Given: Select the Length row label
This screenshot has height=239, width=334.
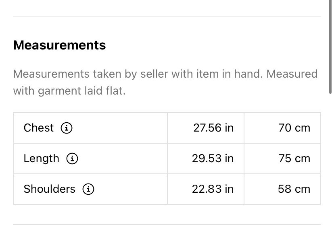Looking at the screenshot, I should point(41,159).
